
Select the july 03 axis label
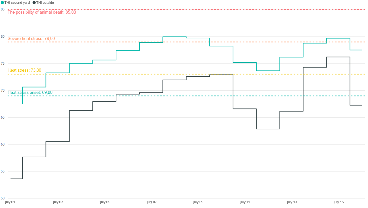[58, 202]
